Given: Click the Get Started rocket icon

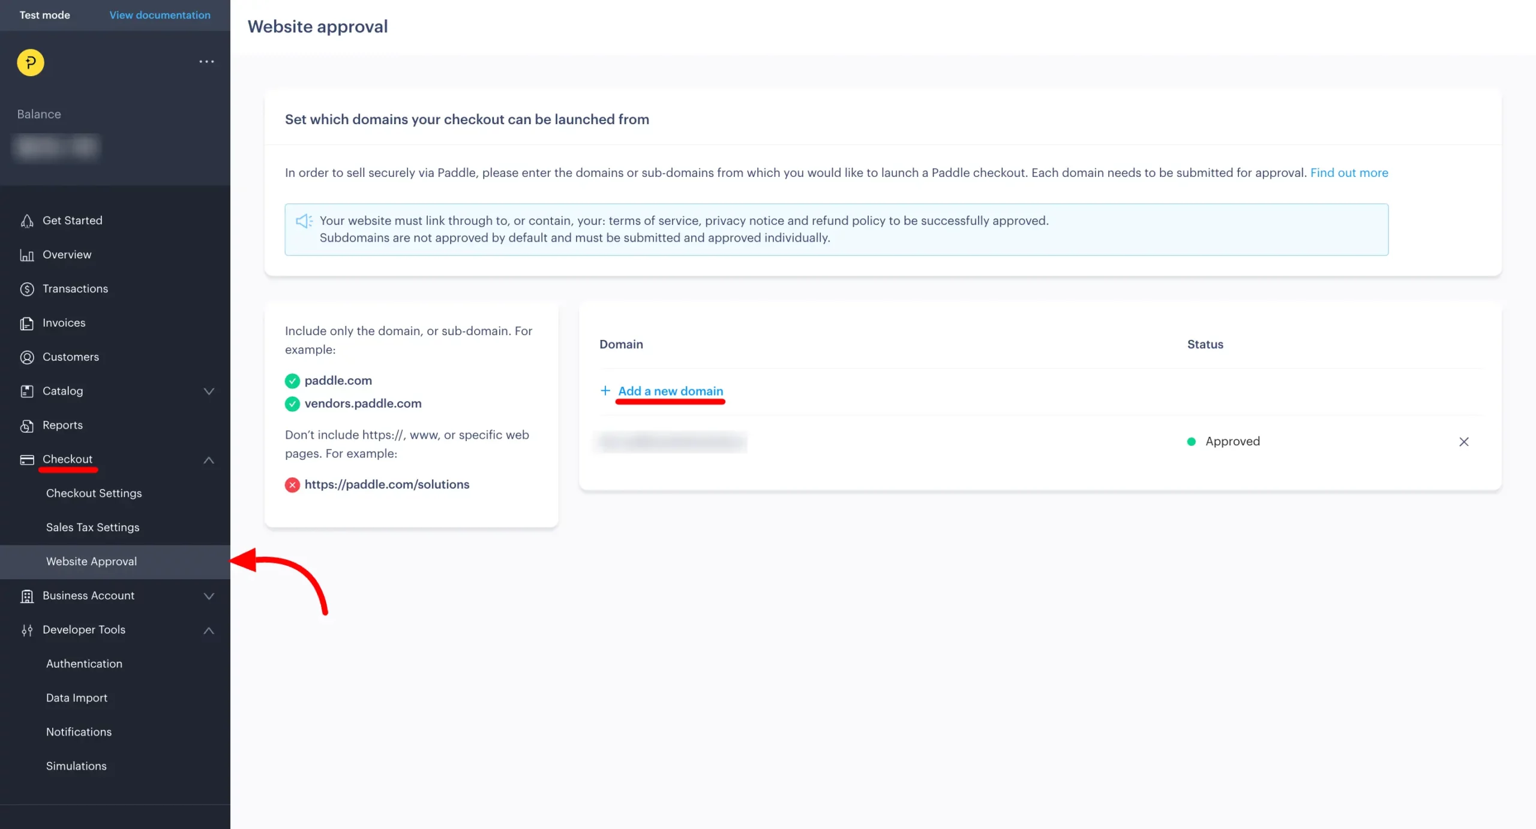Looking at the screenshot, I should [27, 221].
